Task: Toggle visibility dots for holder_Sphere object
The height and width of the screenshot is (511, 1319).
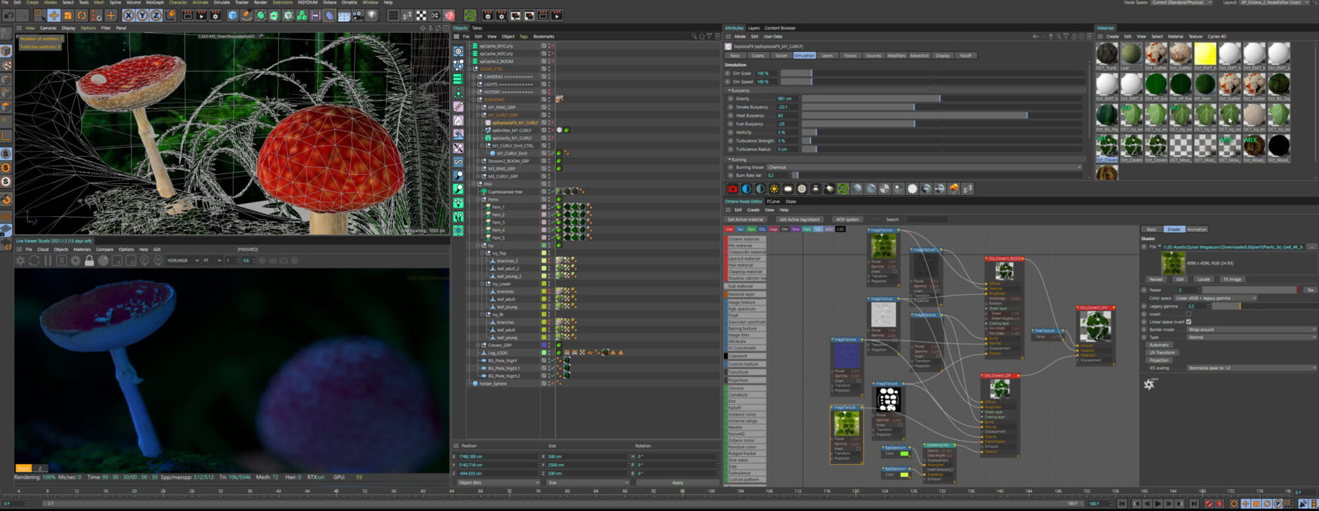Action: click(549, 384)
